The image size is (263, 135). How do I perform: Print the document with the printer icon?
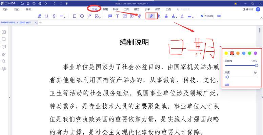click(x=40, y=3)
